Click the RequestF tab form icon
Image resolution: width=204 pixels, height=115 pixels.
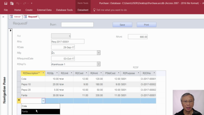25,17
